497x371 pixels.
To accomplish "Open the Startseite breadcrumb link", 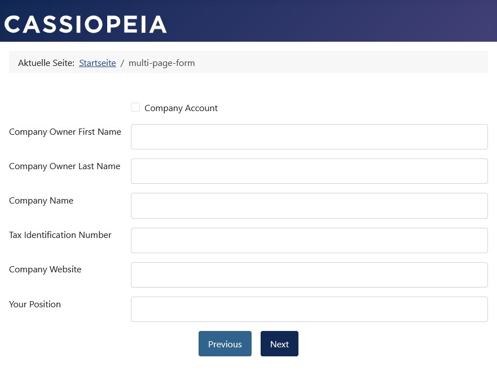I will pos(97,63).
